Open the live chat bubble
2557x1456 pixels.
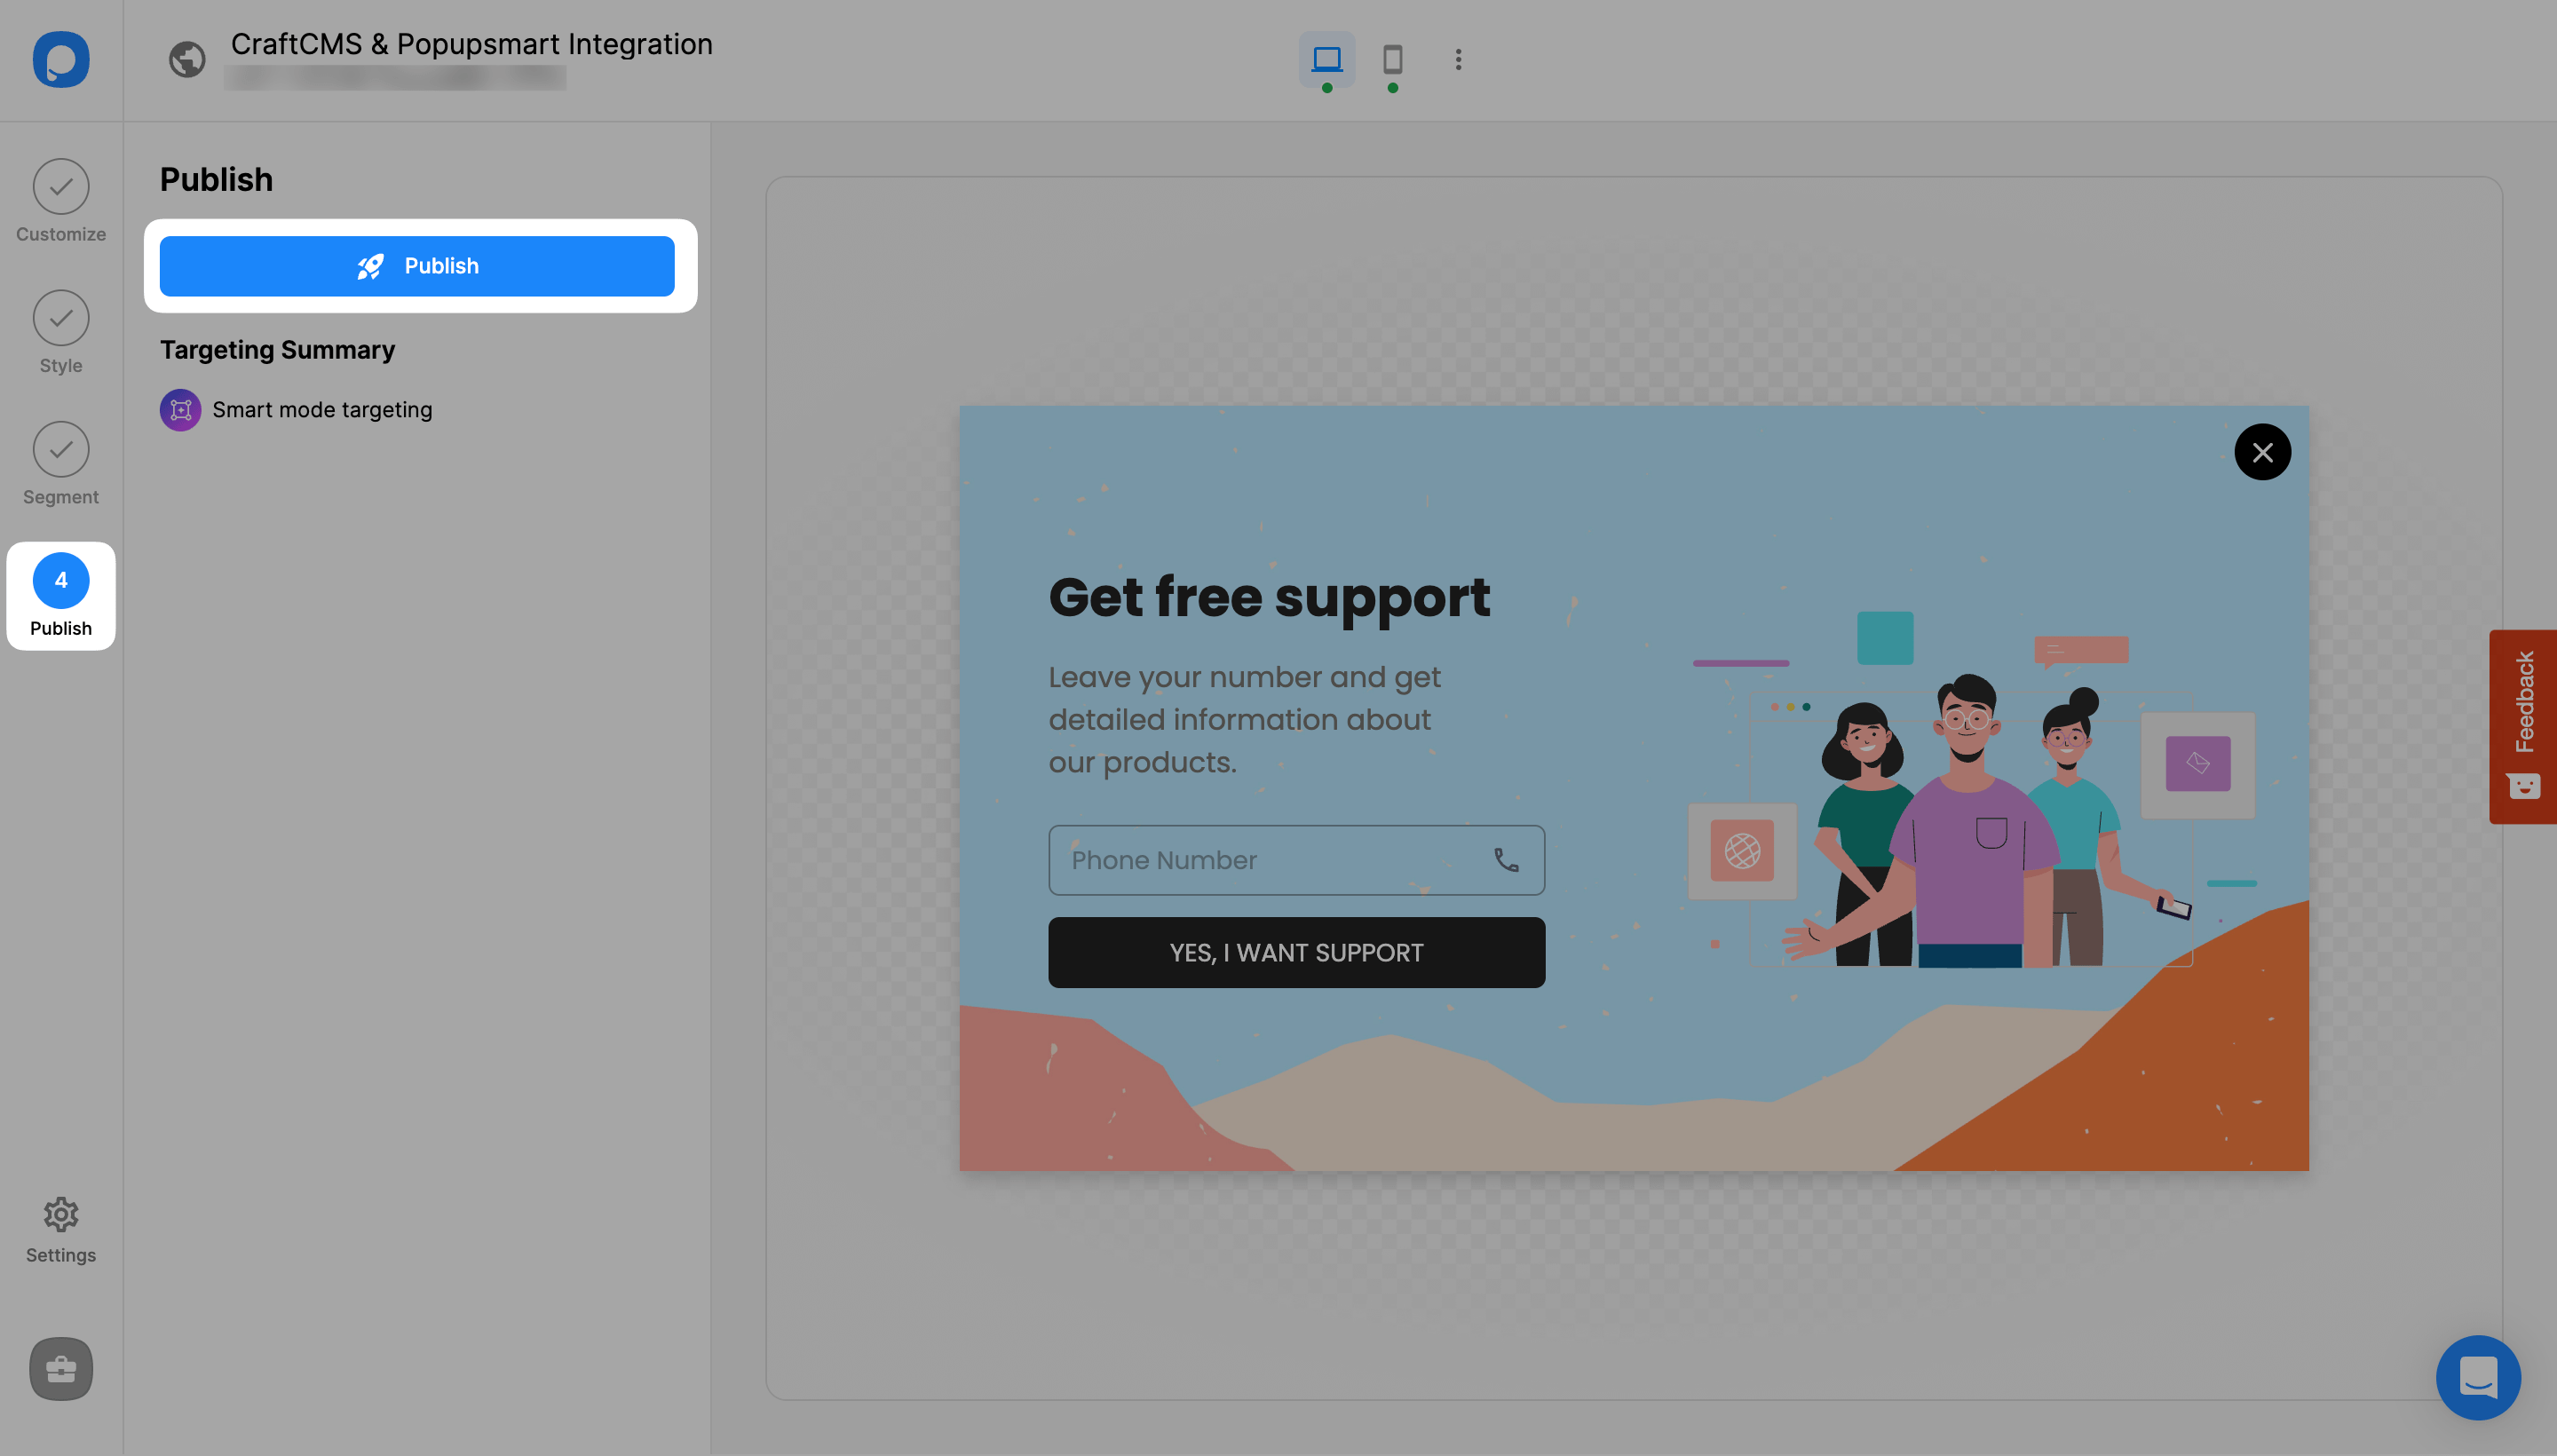2477,1377
